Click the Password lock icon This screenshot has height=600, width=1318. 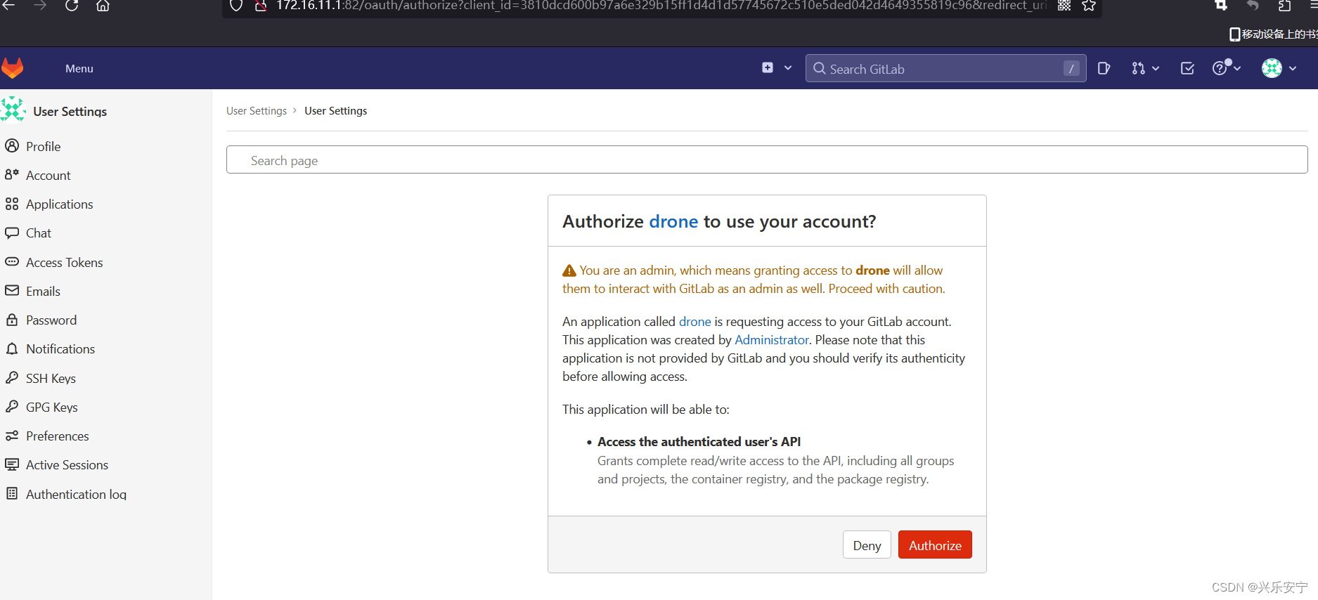point(12,320)
